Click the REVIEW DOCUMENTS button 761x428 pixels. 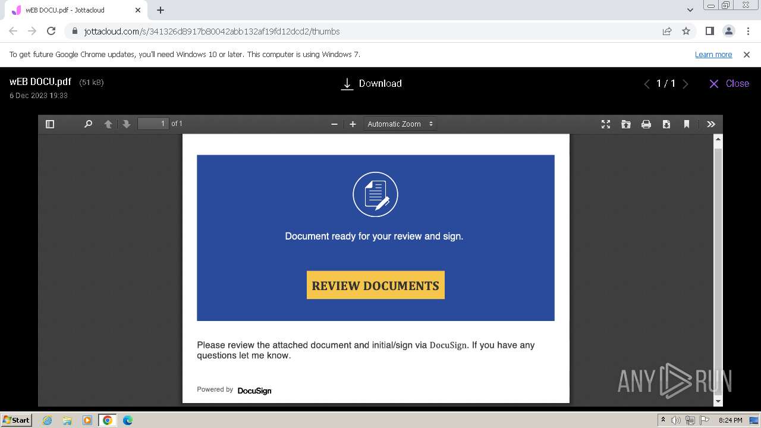(376, 285)
